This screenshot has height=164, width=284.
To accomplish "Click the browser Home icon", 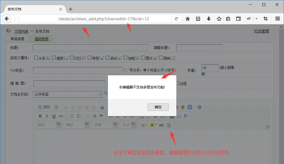I will tap(188, 19).
